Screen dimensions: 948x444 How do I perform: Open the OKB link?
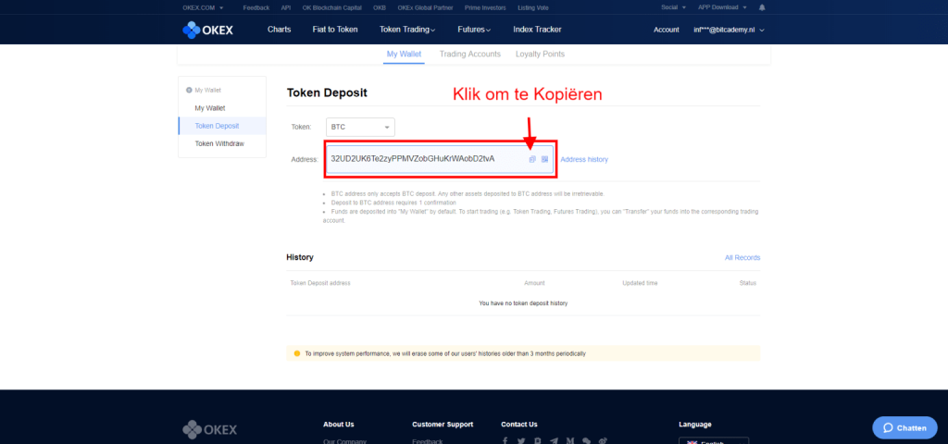[x=380, y=7]
